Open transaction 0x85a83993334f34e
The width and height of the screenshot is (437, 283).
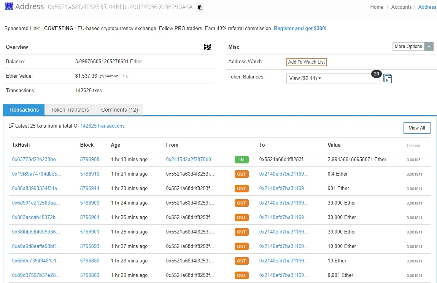pyautogui.click(x=37, y=189)
